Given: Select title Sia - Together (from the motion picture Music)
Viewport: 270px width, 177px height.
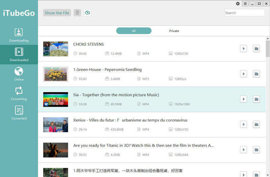Looking at the screenshot, I should point(116,95).
